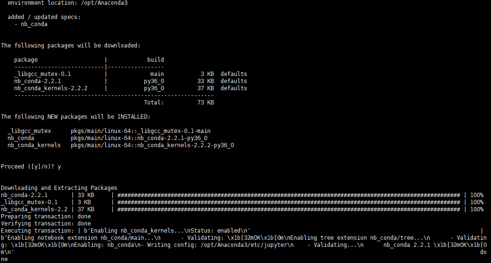Click the 'Proceed ([y]/n)? y' prompt
This screenshot has height=263, width=491.
coord(31,167)
